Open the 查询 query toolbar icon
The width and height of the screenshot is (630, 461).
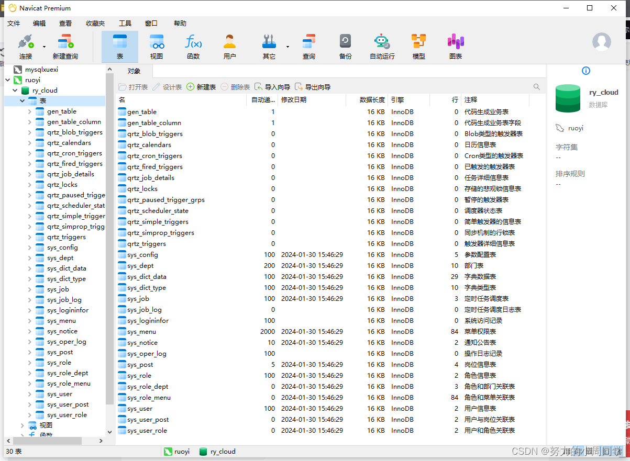pyautogui.click(x=309, y=47)
